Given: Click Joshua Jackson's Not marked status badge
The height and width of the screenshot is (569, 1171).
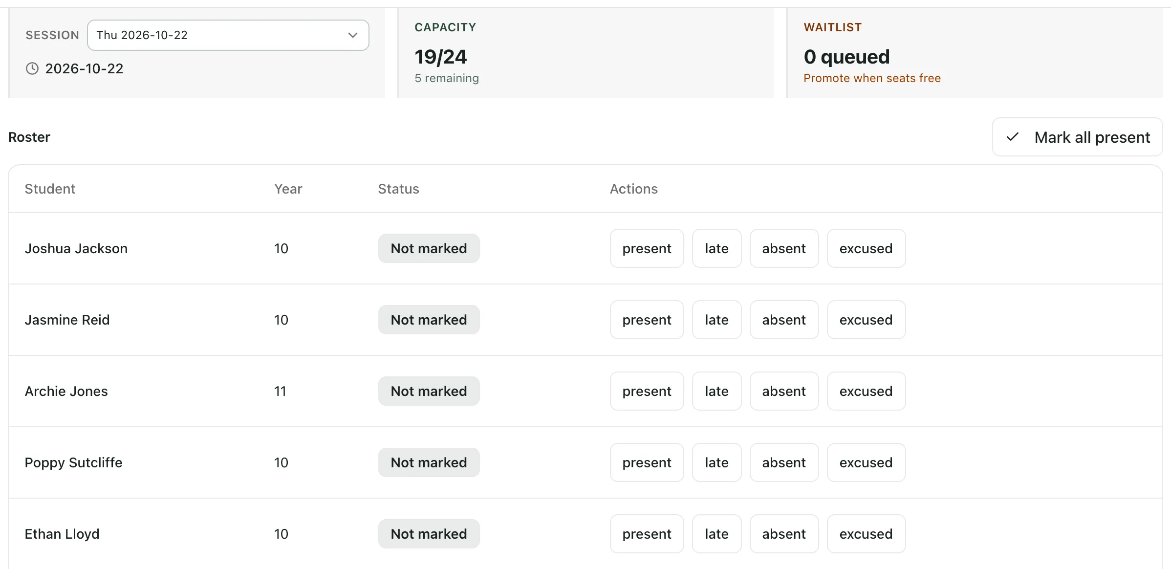Looking at the screenshot, I should point(429,248).
